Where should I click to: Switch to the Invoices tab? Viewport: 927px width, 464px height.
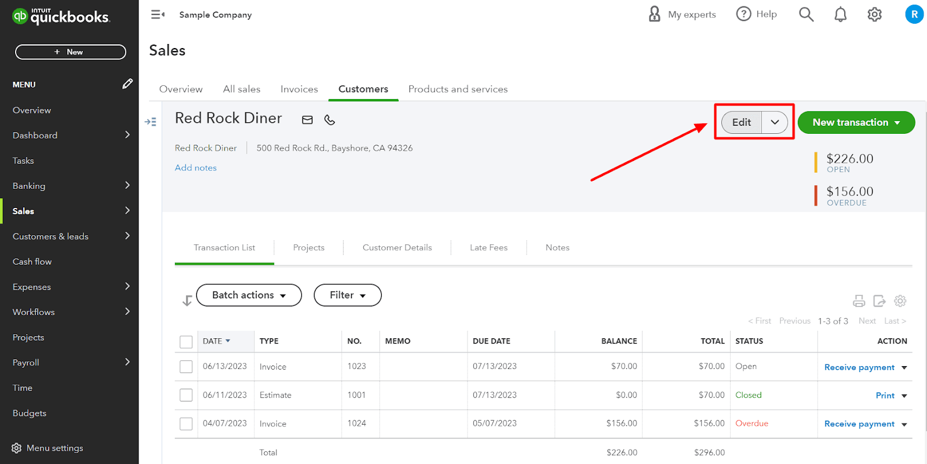point(299,89)
